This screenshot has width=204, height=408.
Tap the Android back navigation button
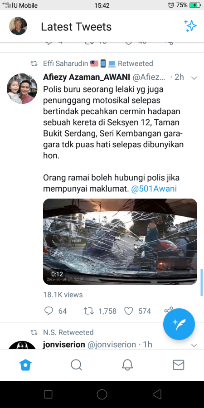point(157,394)
